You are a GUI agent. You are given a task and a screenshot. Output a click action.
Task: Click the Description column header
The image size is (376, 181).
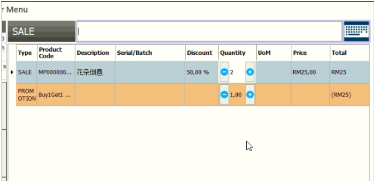pos(95,53)
